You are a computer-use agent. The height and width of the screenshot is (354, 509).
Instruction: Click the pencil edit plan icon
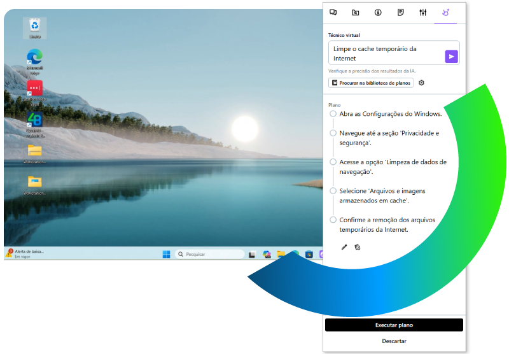pyautogui.click(x=344, y=247)
